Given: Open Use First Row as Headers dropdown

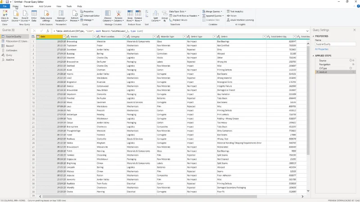Looking at the screenshot, I should [184, 16].
